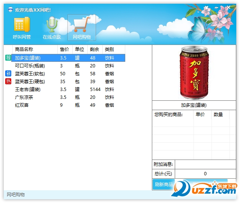This screenshot has width=240, height=203.
Task: Select the 王老吉(罐装) row
Action: click(x=68, y=90)
